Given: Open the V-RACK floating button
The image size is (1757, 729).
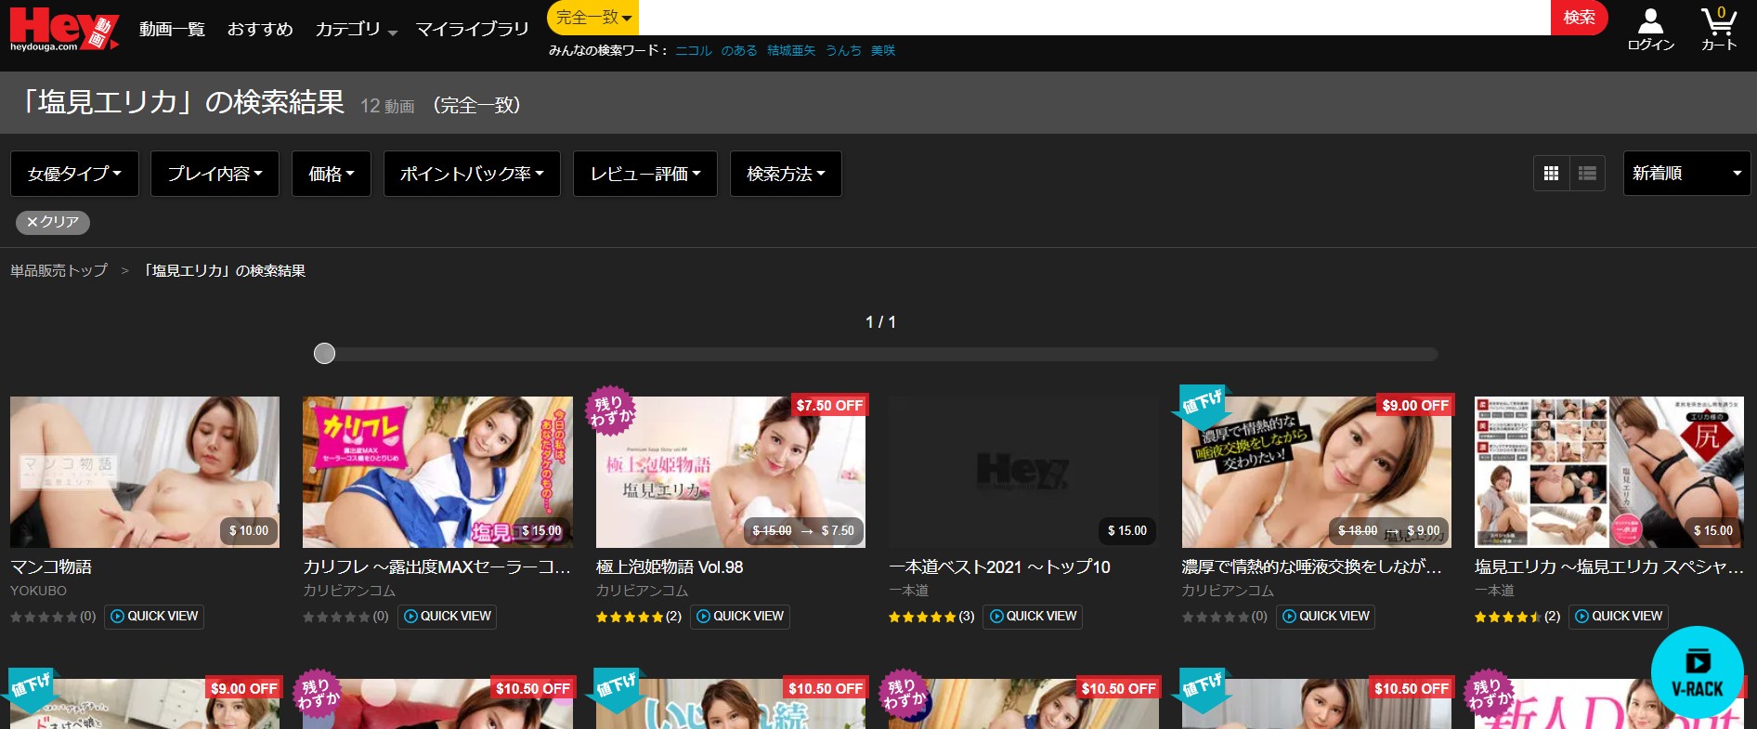Looking at the screenshot, I should (x=1697, y=672).
